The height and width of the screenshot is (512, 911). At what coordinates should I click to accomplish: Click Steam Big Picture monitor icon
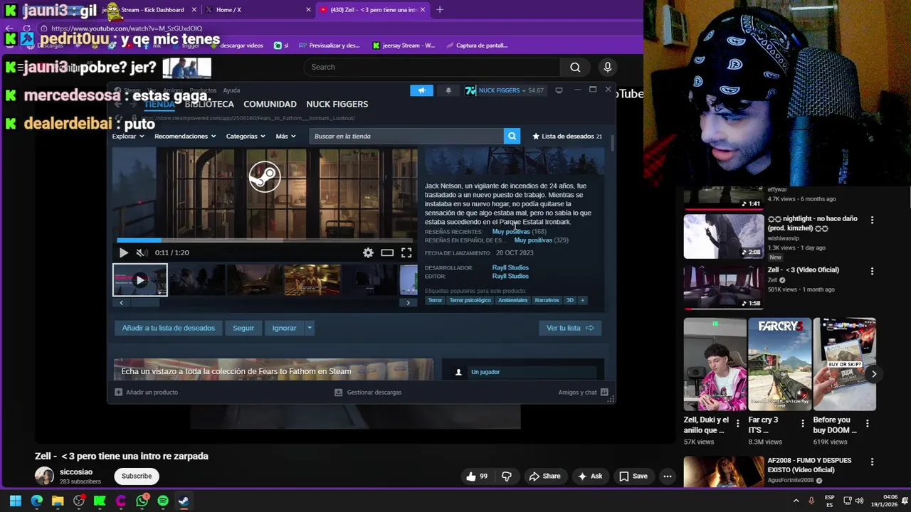click(x=559, y=90)
